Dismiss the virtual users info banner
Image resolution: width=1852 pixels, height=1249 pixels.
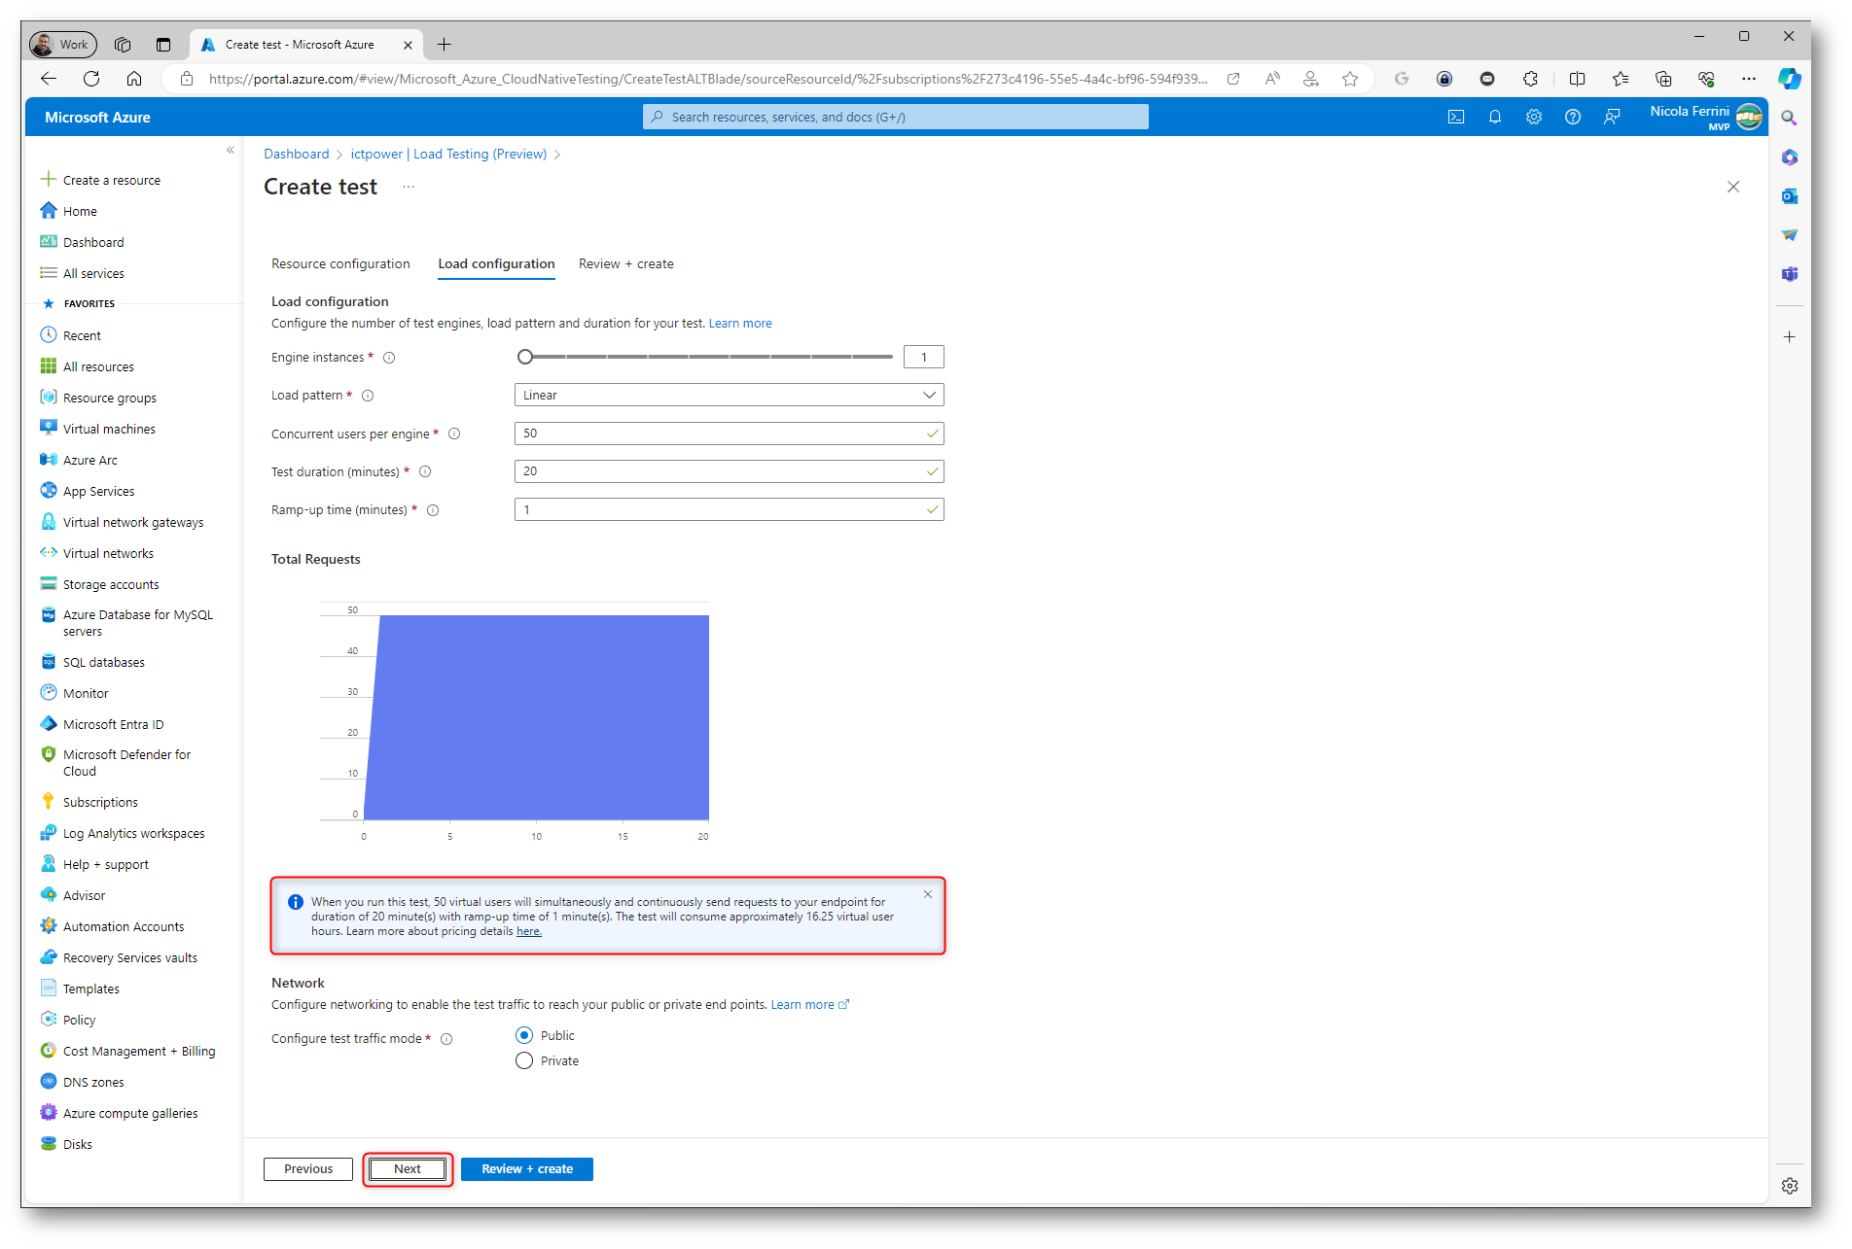(927, 894)
